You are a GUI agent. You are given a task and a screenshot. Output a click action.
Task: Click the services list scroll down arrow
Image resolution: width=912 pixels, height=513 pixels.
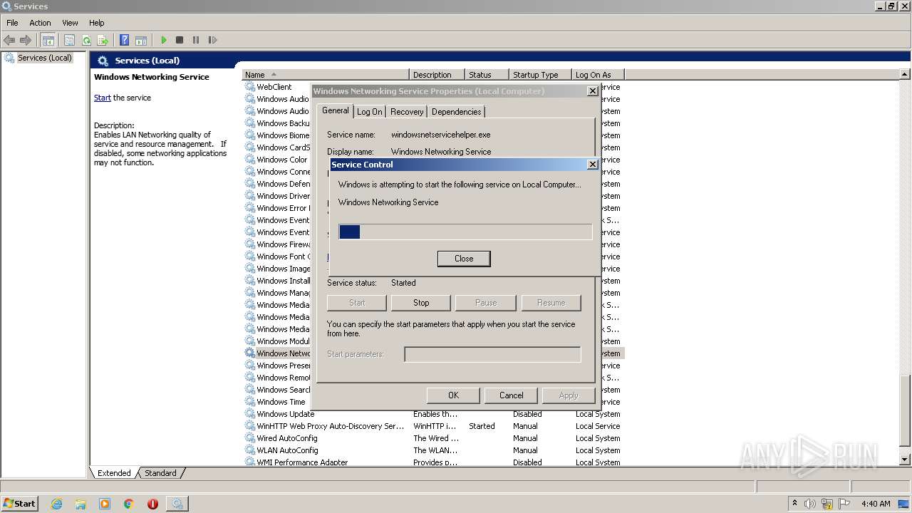(905, 460)
